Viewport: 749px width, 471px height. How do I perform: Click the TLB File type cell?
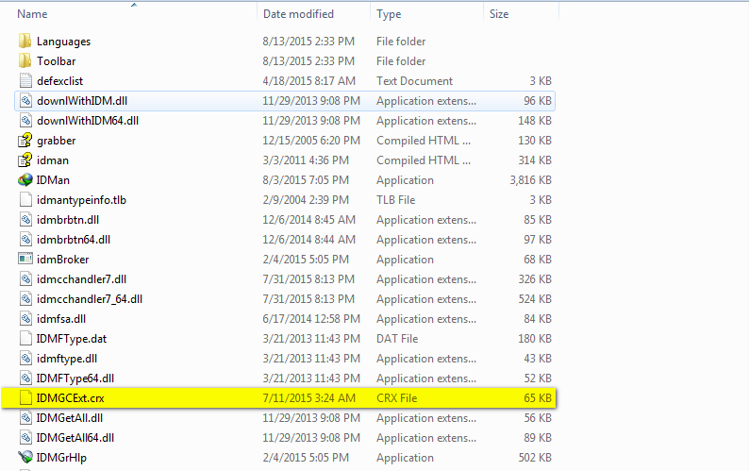click(396, 200)
